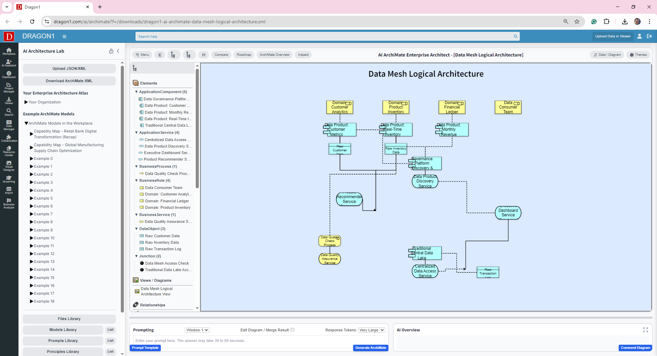Expand the Your Organization tree node
This screenshot has width=657, height=356.
pyautogui.click(x=26, y=102)
